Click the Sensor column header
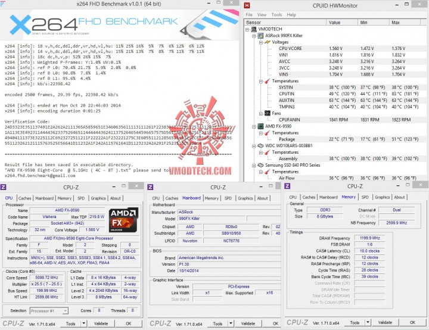Image resolution: width=429 pixels, height=330 pixels. tap(285, 23)
